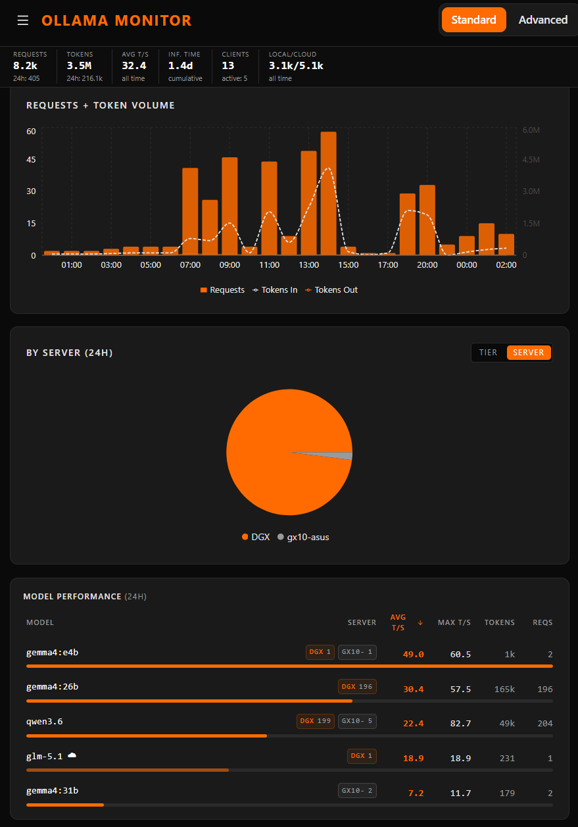Click the OLLAMA MONITOR title

coord(116,20)
